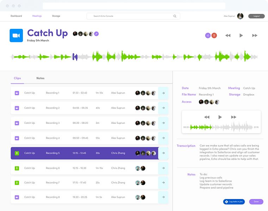
Task: Click the purple edit pencil icon beside Catch Up
Action: point(96,34)
